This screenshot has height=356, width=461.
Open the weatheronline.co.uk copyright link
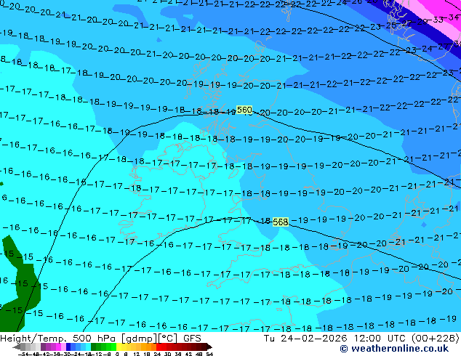tap(394, 349)
